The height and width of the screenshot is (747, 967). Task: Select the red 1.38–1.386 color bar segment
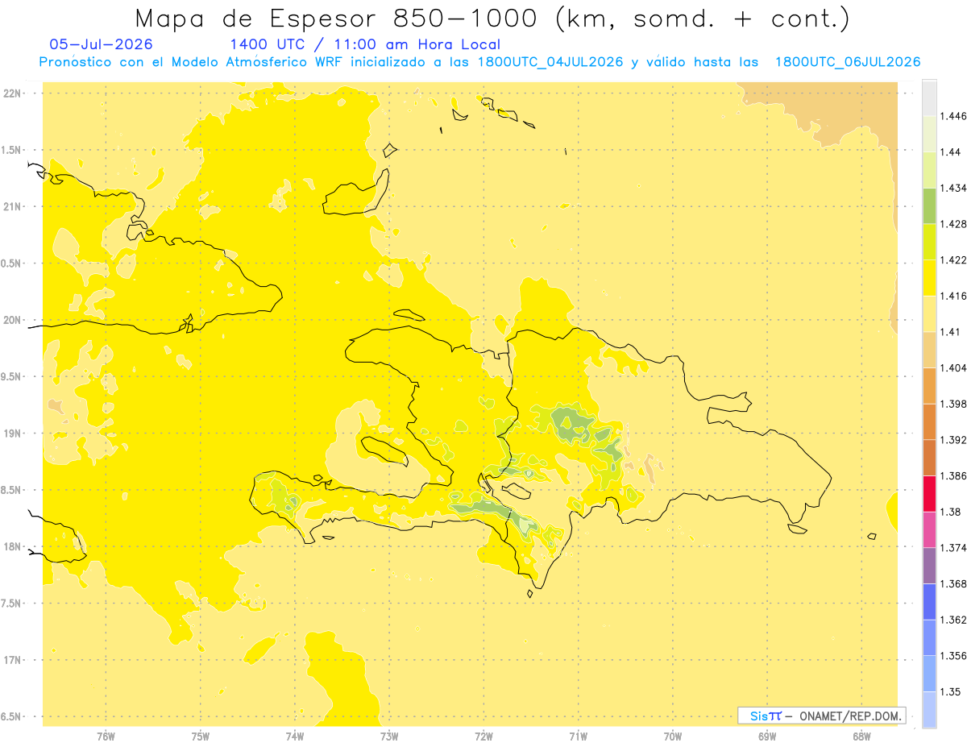(929, 493)
